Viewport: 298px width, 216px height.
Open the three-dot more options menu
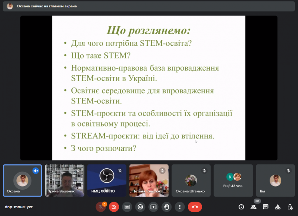tap(180, 207)
